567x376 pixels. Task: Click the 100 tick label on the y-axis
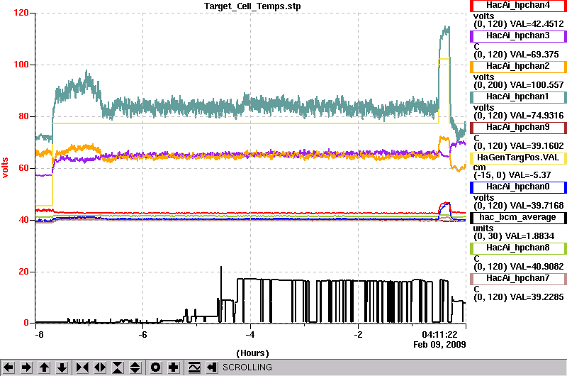coord(21,65)
